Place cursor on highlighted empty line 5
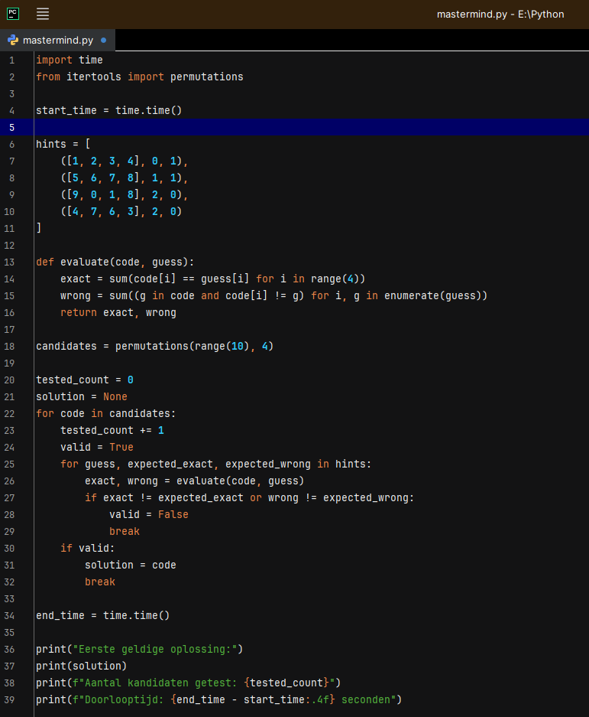Viewport: 589px width, 717px height. tap(229, 127)
